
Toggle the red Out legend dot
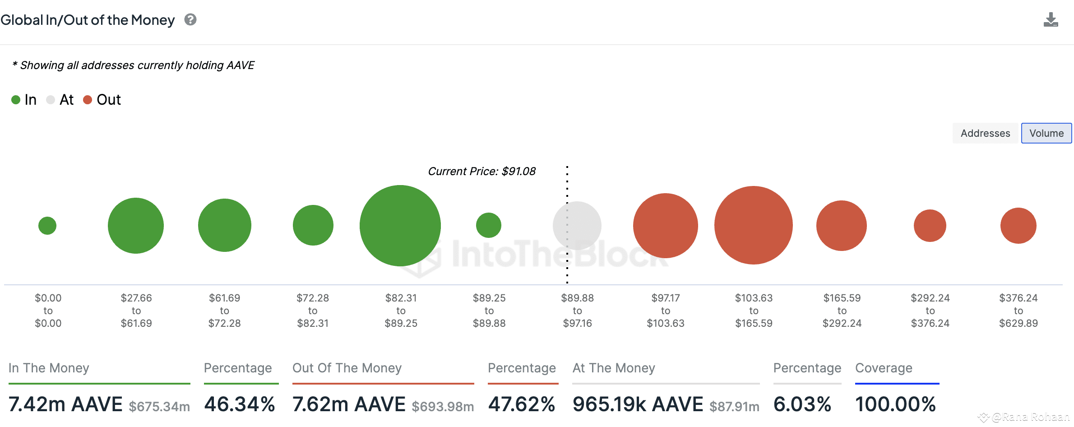(88, 100)
